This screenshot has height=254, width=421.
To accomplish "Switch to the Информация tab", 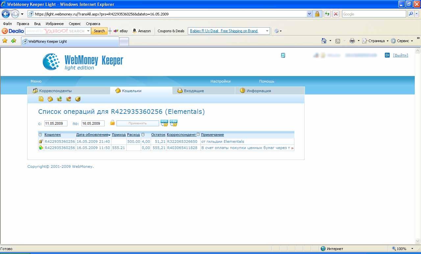I will [x=270, y=90].
